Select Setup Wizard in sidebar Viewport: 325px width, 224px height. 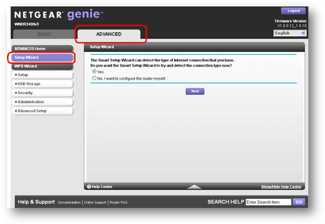42,57
